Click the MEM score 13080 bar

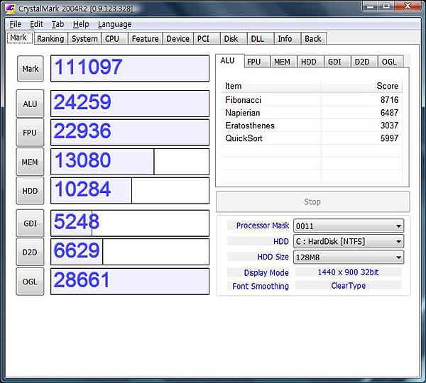click(130, 162)
